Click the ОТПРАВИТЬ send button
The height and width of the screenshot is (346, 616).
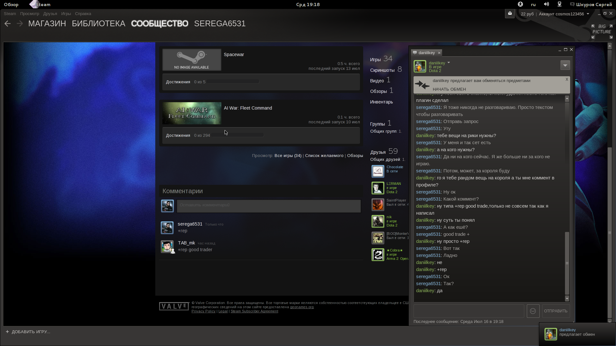[x=556, y=311]
